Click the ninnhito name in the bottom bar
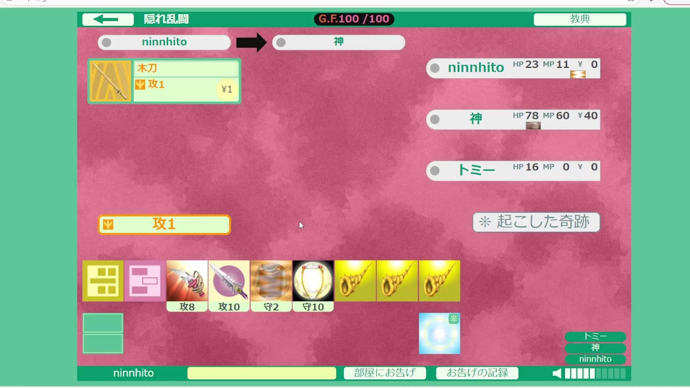The image size is (690, 388). [x=134, y=373]
